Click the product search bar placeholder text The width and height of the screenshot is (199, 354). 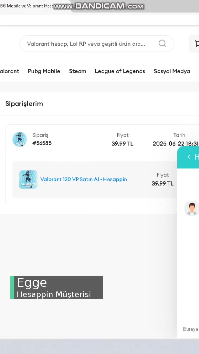86,44
